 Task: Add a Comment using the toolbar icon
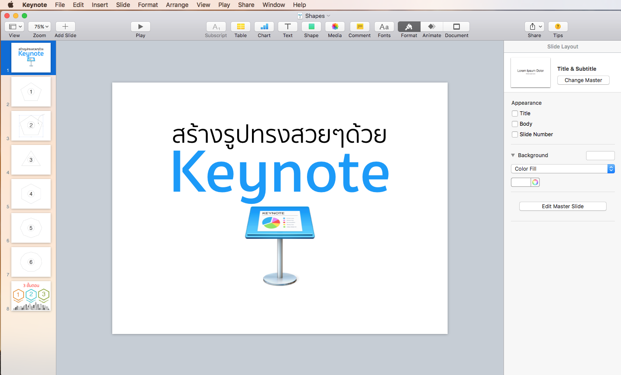coord(359,28)
